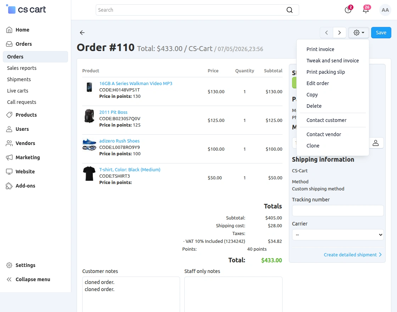Open 16GB A Series Walkman Video MP3 link
This screenshot has height=312, width=397.
136,84
